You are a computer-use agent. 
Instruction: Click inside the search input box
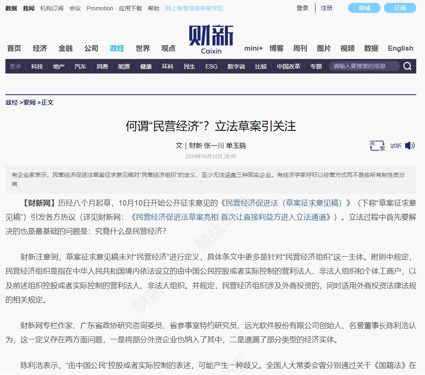[363, 66]
